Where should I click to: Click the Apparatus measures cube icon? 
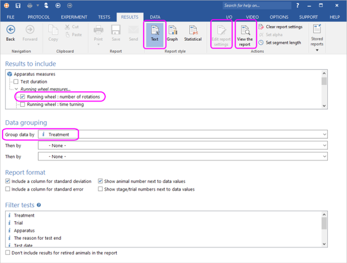point(10,74)
